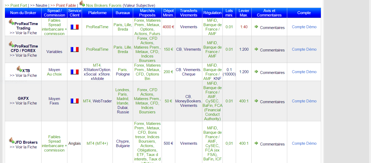Open Compte Démo for XTB
Image resolution: width=371 pixels, height=163 pixels.
(x=304, y=72)
